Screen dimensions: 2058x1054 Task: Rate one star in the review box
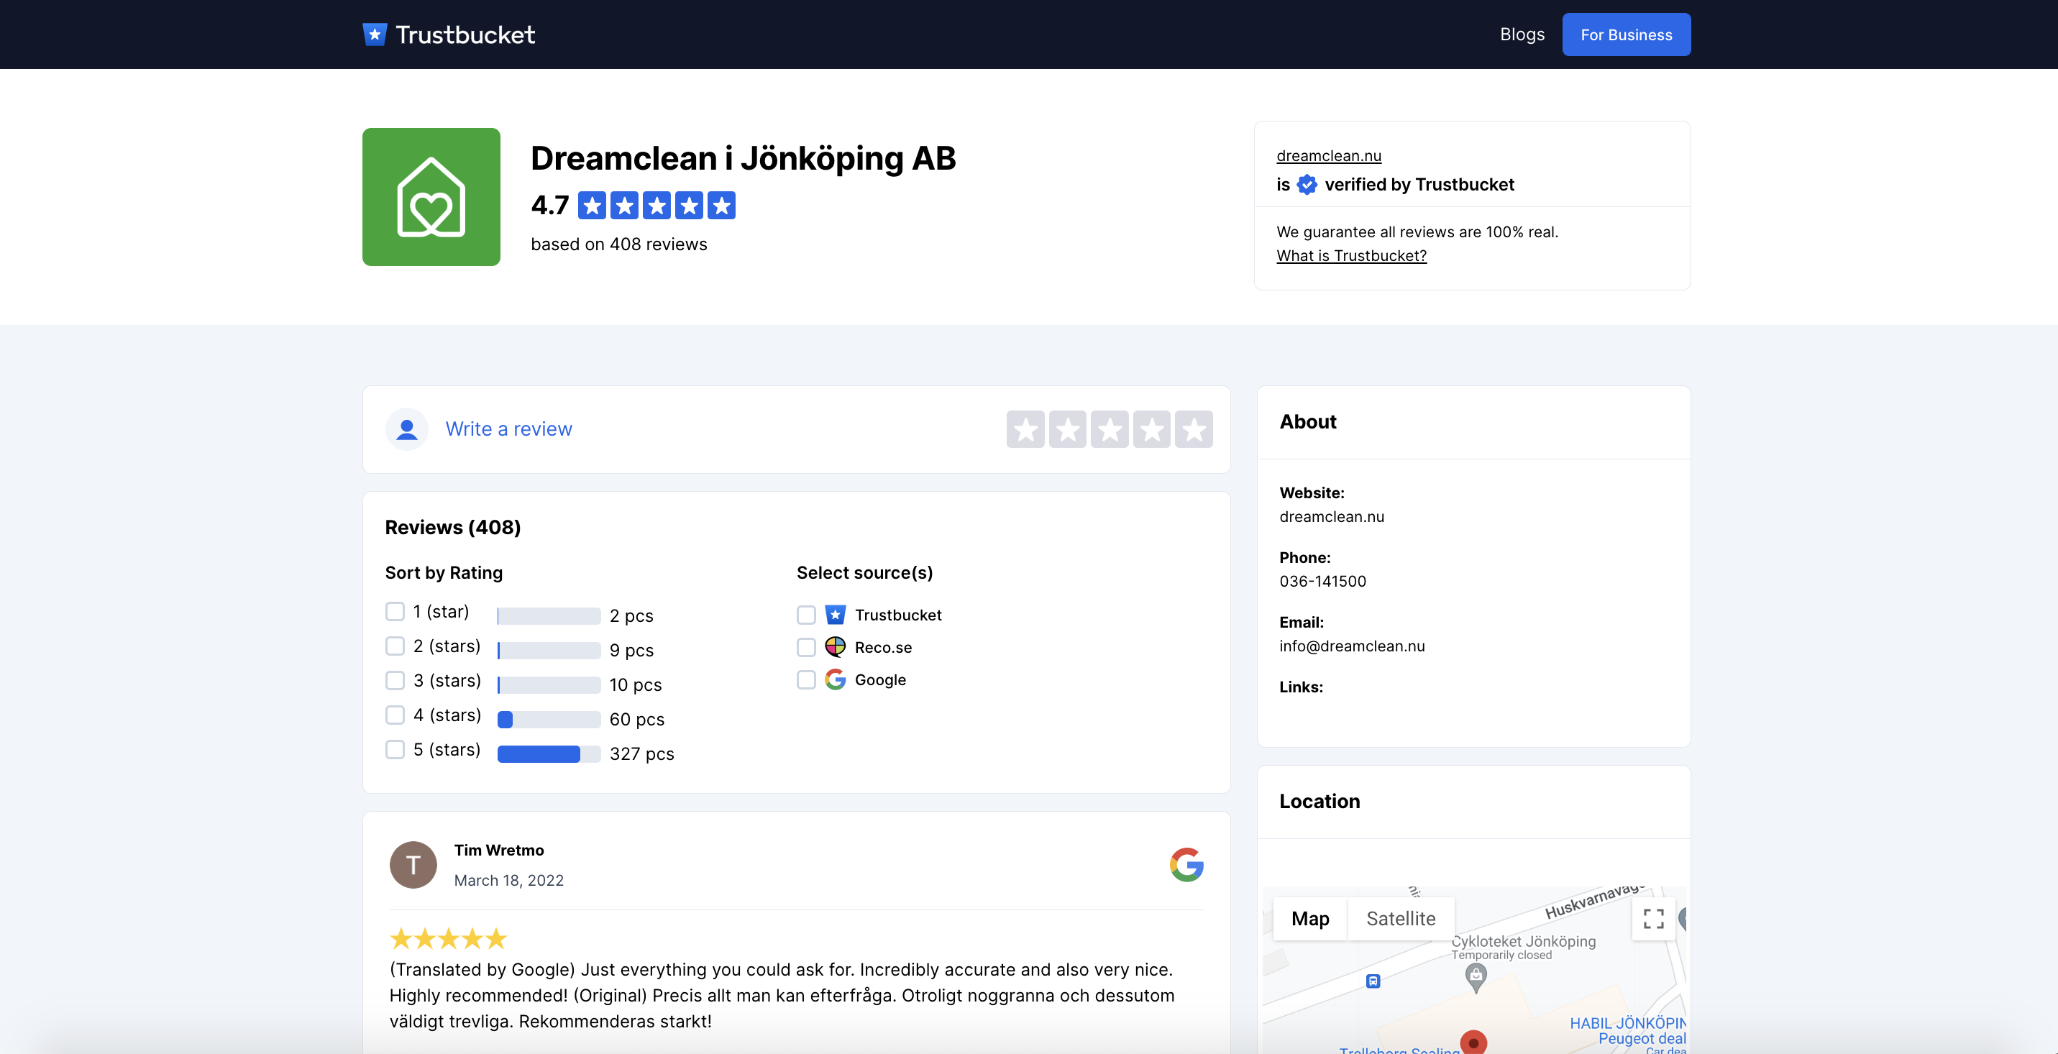1026,430
